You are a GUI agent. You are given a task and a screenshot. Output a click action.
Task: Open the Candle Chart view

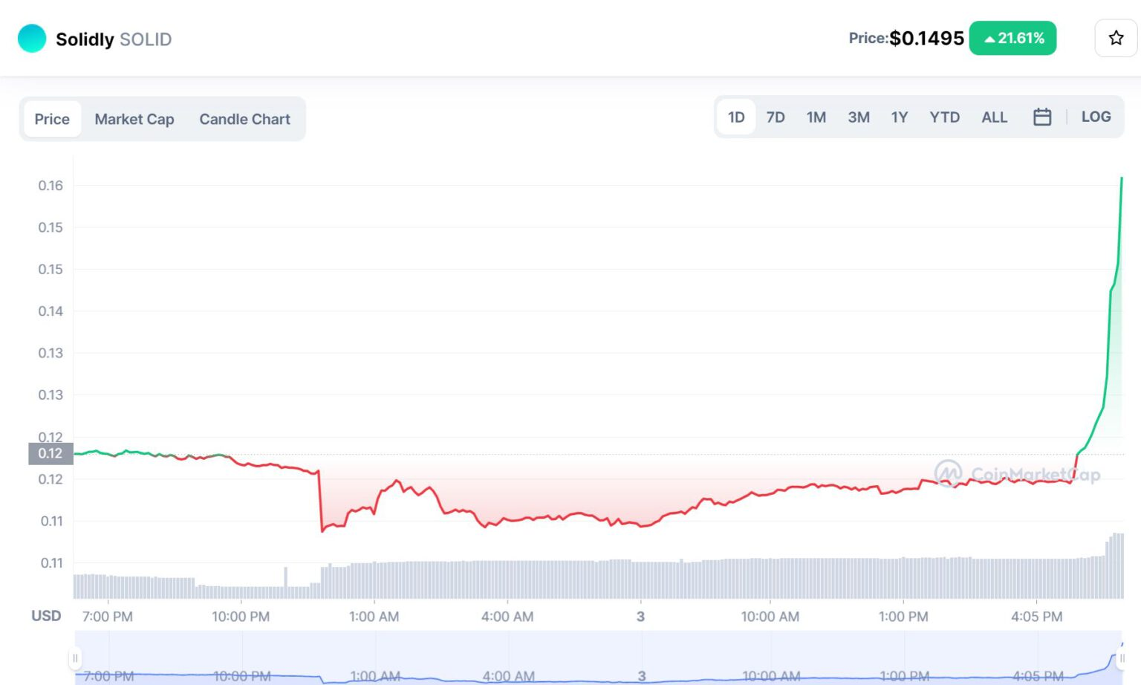coord(244,119)
